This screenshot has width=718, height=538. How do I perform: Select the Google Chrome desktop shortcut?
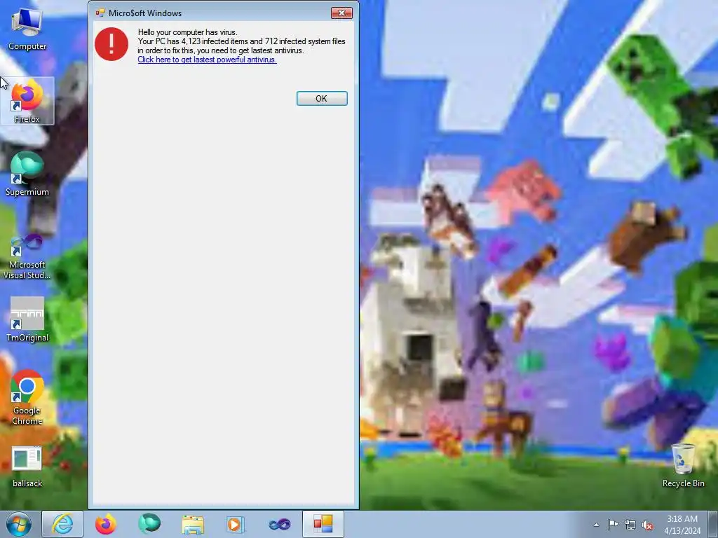point(27,397)
